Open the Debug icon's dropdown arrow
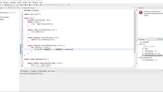The image size is (163, 92). point(19,5)
